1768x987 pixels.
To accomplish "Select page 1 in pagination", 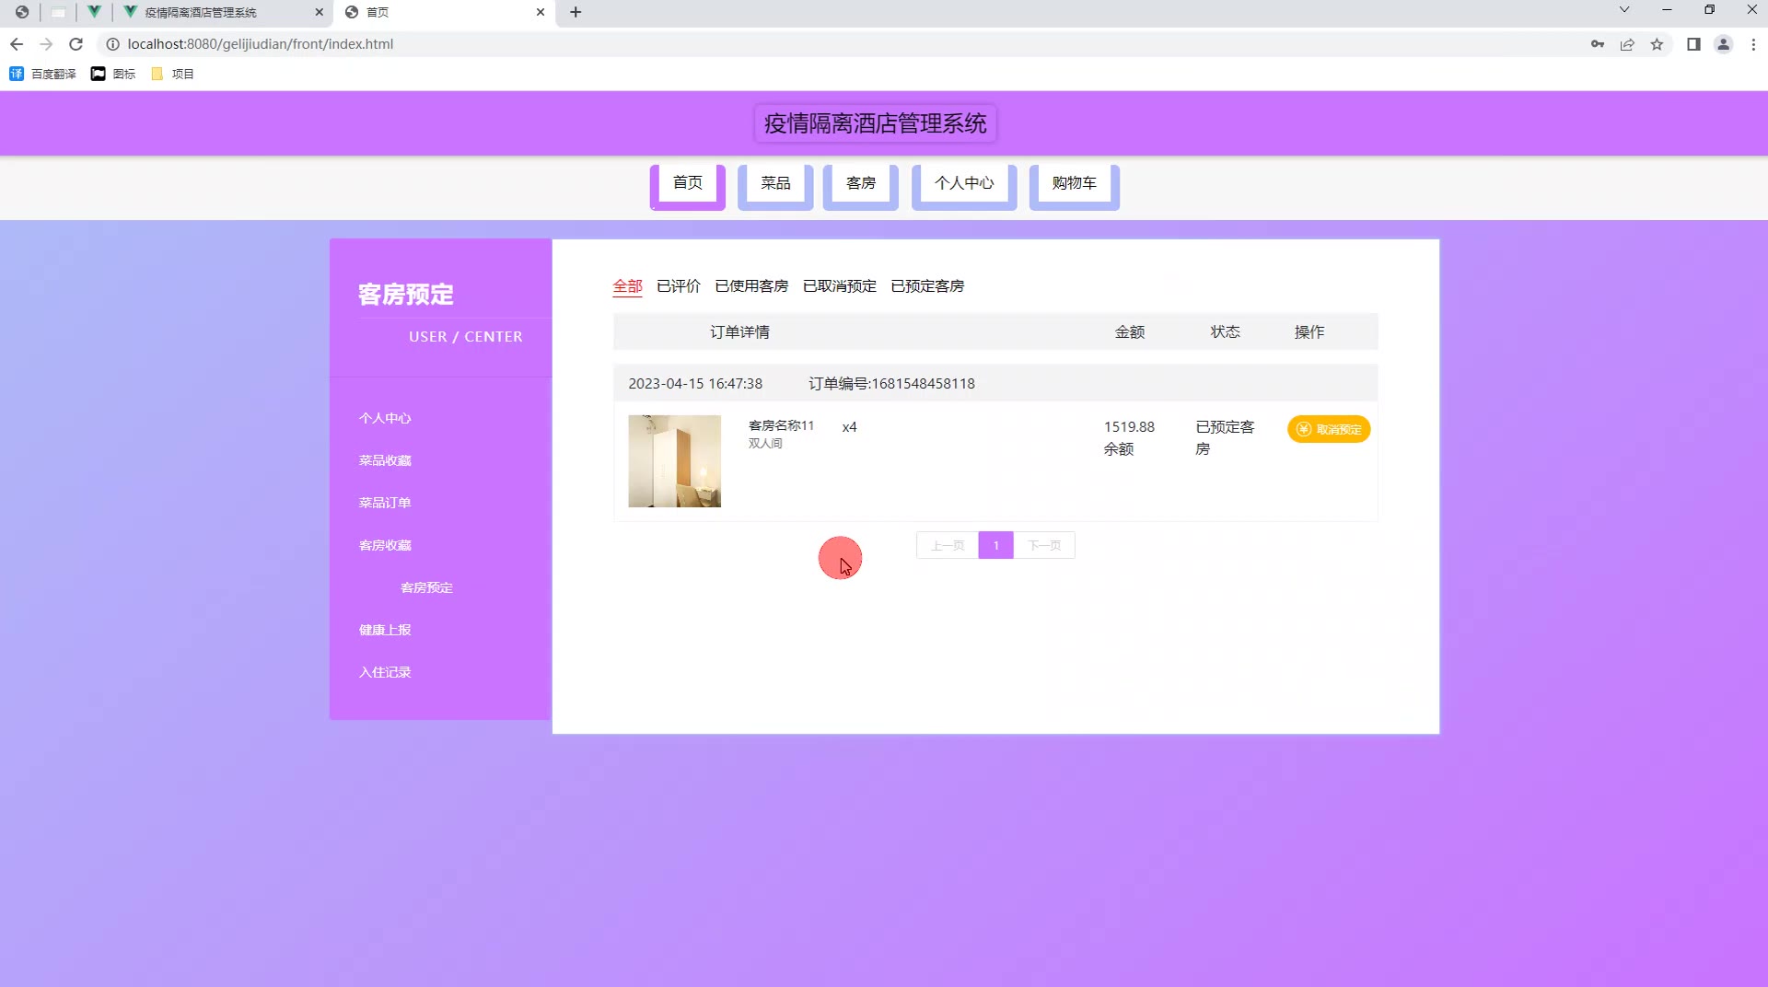I will pyautogui.click(x=995, y=545).
